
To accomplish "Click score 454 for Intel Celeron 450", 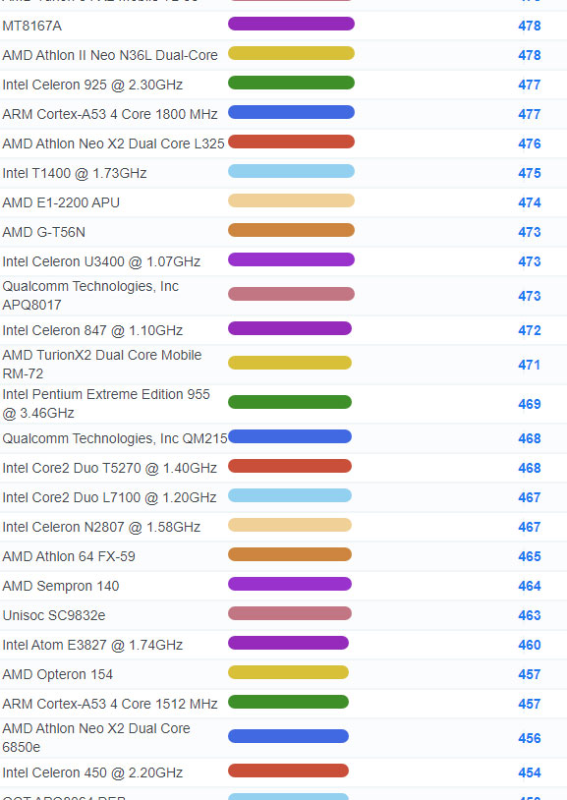I will click(530, 772).
